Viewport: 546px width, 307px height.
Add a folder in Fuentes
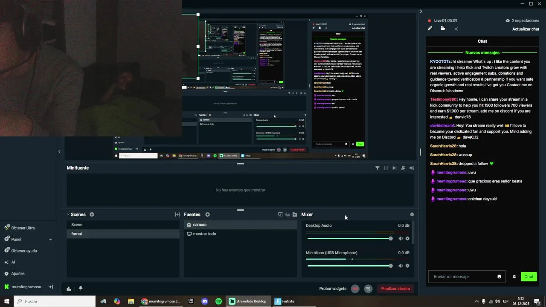click(x=295, y=214)
